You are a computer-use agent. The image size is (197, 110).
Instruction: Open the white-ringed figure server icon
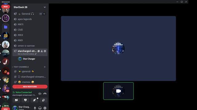point(6,45)
